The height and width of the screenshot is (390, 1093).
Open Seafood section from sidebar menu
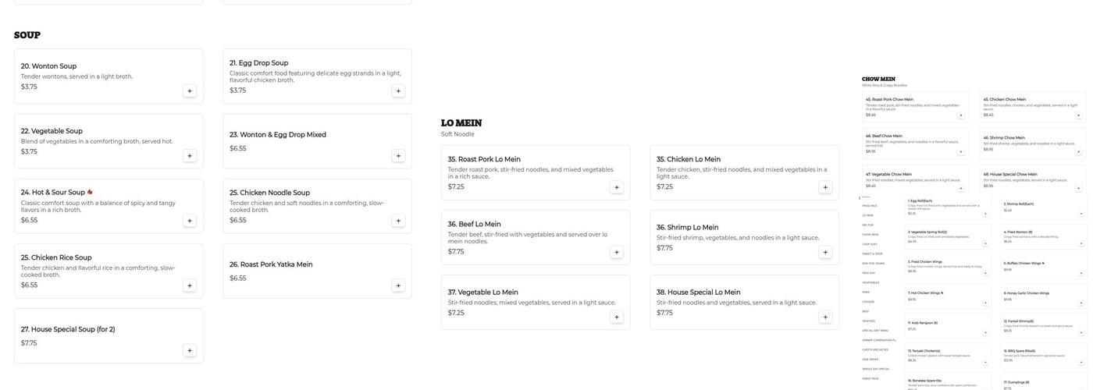pyautogui.click(x=869, y=321)
